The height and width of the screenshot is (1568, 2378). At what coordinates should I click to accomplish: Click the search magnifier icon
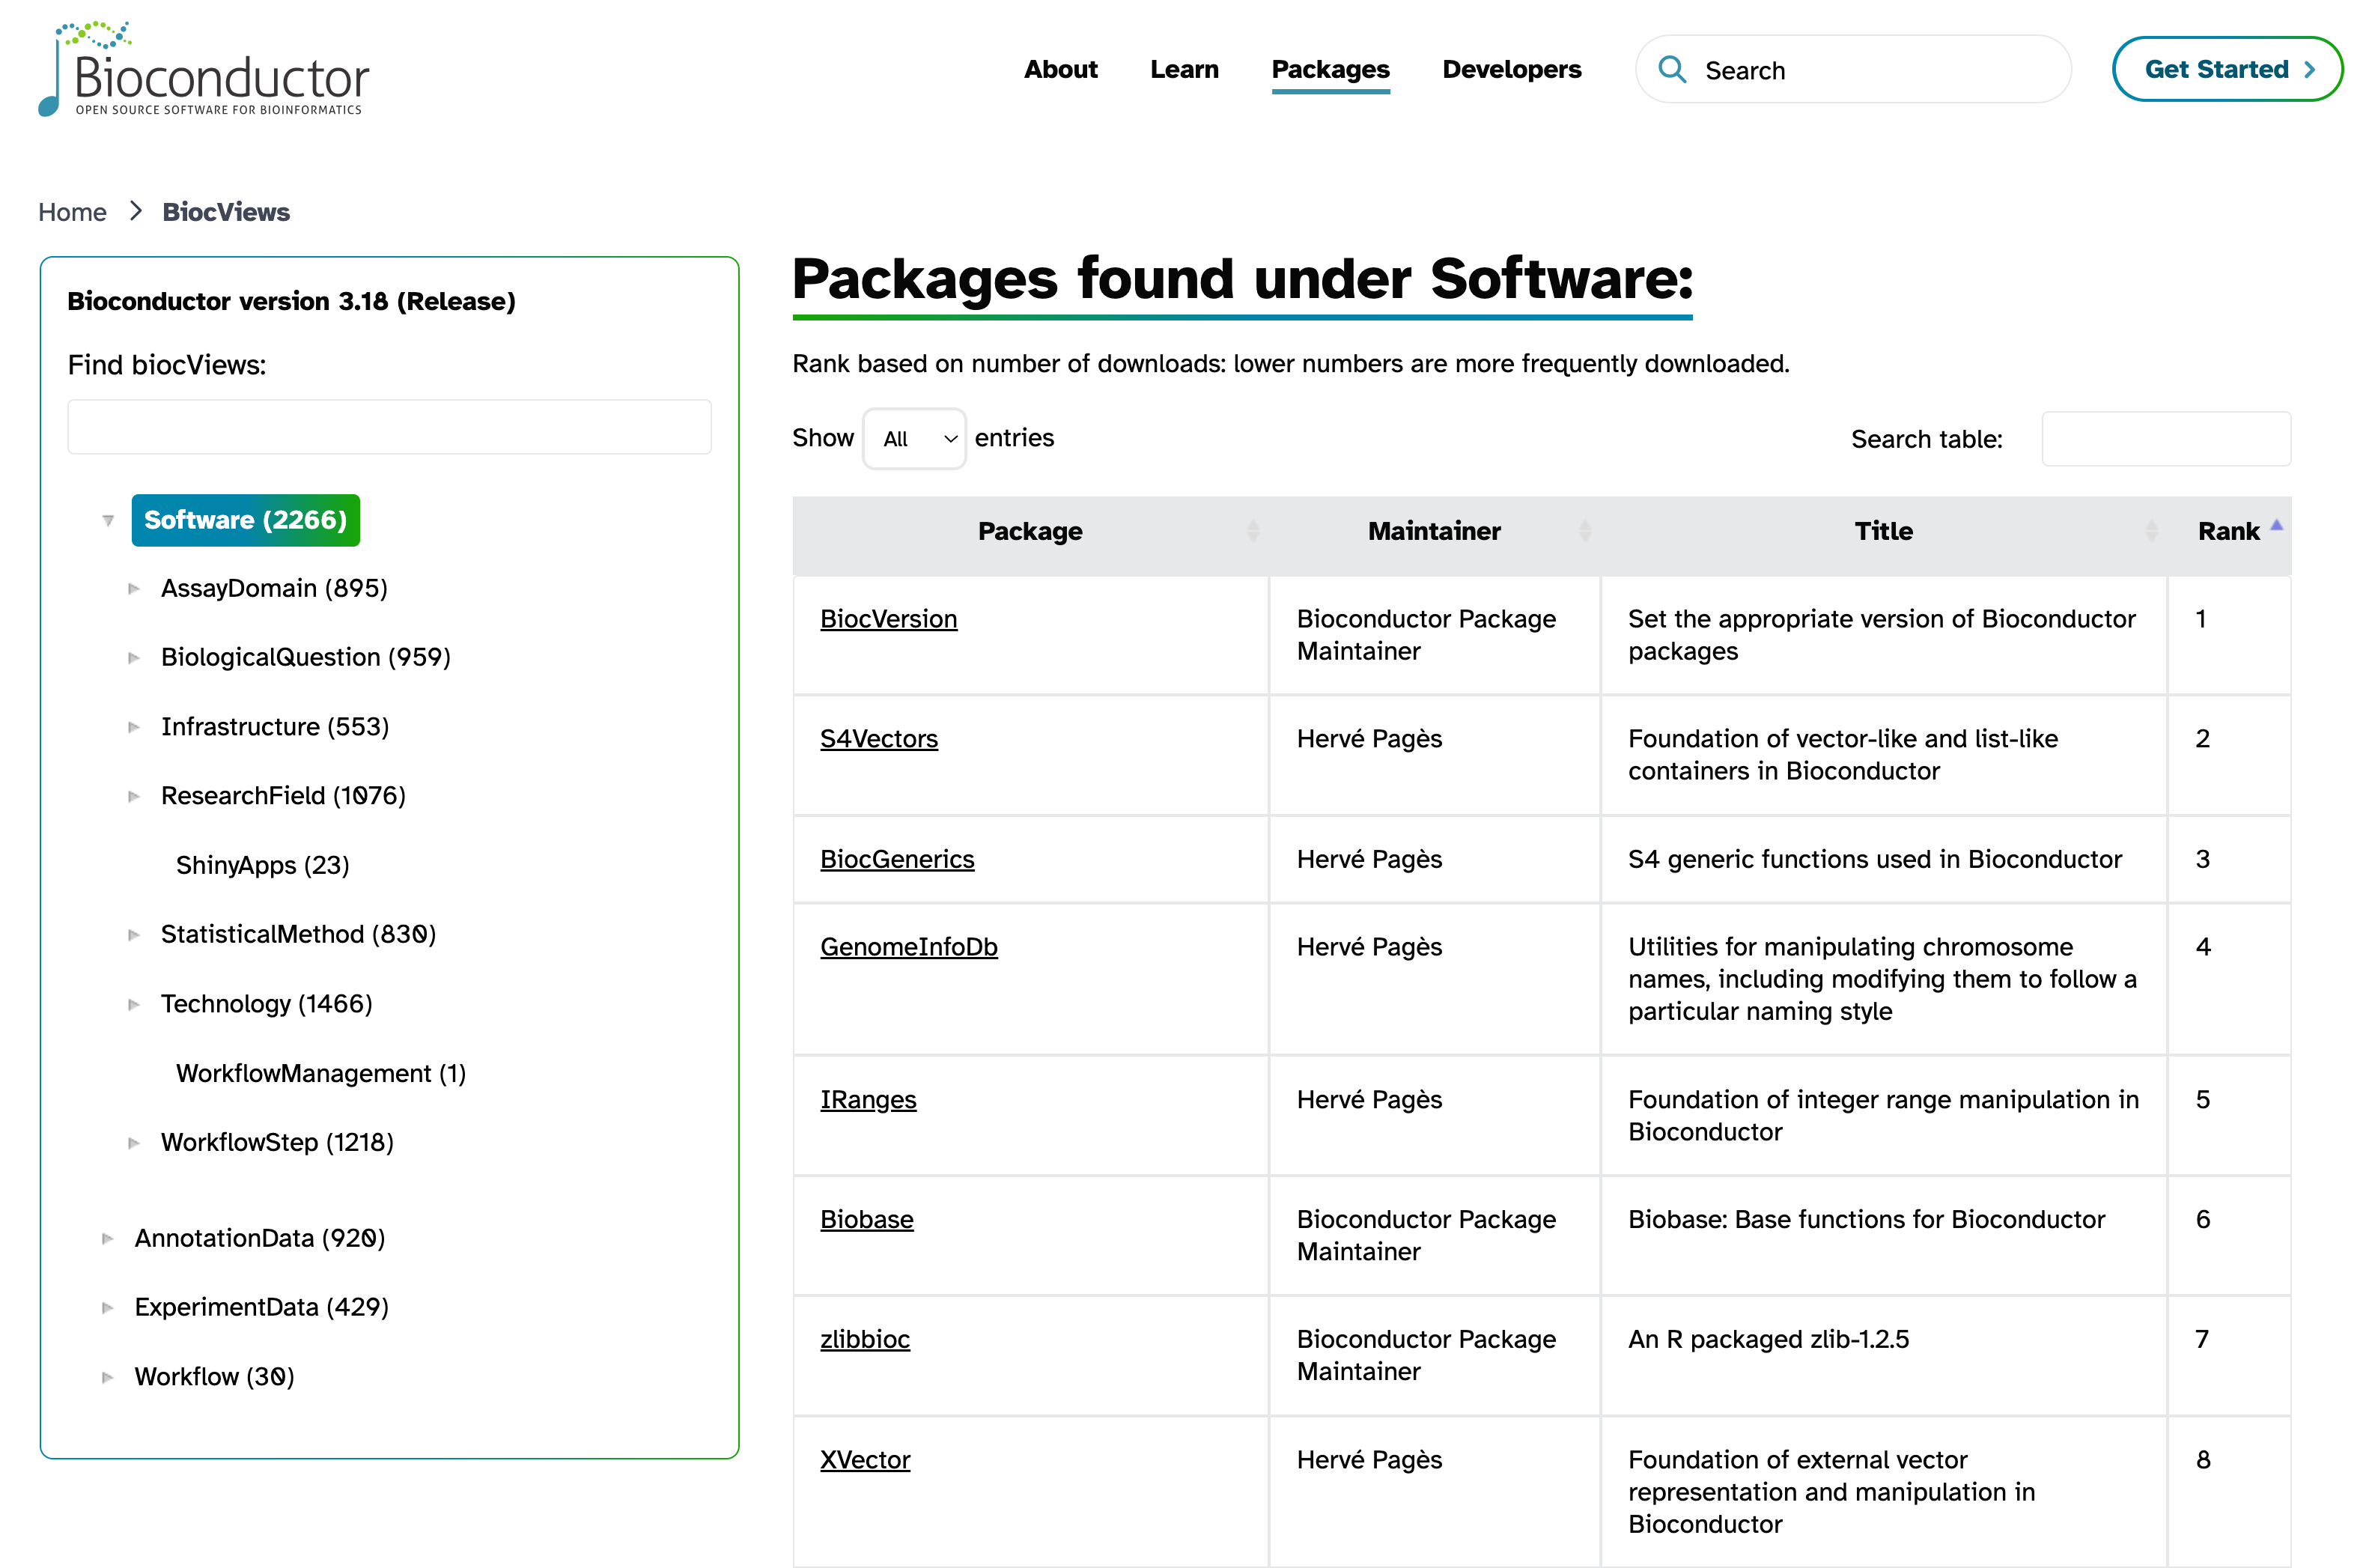[x=1672, y=69]
